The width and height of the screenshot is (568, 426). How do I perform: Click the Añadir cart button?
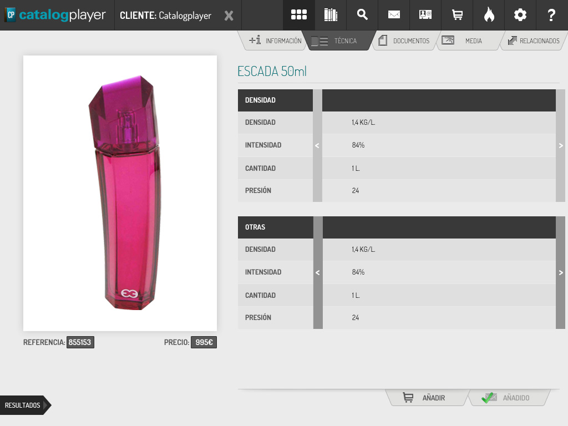(x=427, y=398)
